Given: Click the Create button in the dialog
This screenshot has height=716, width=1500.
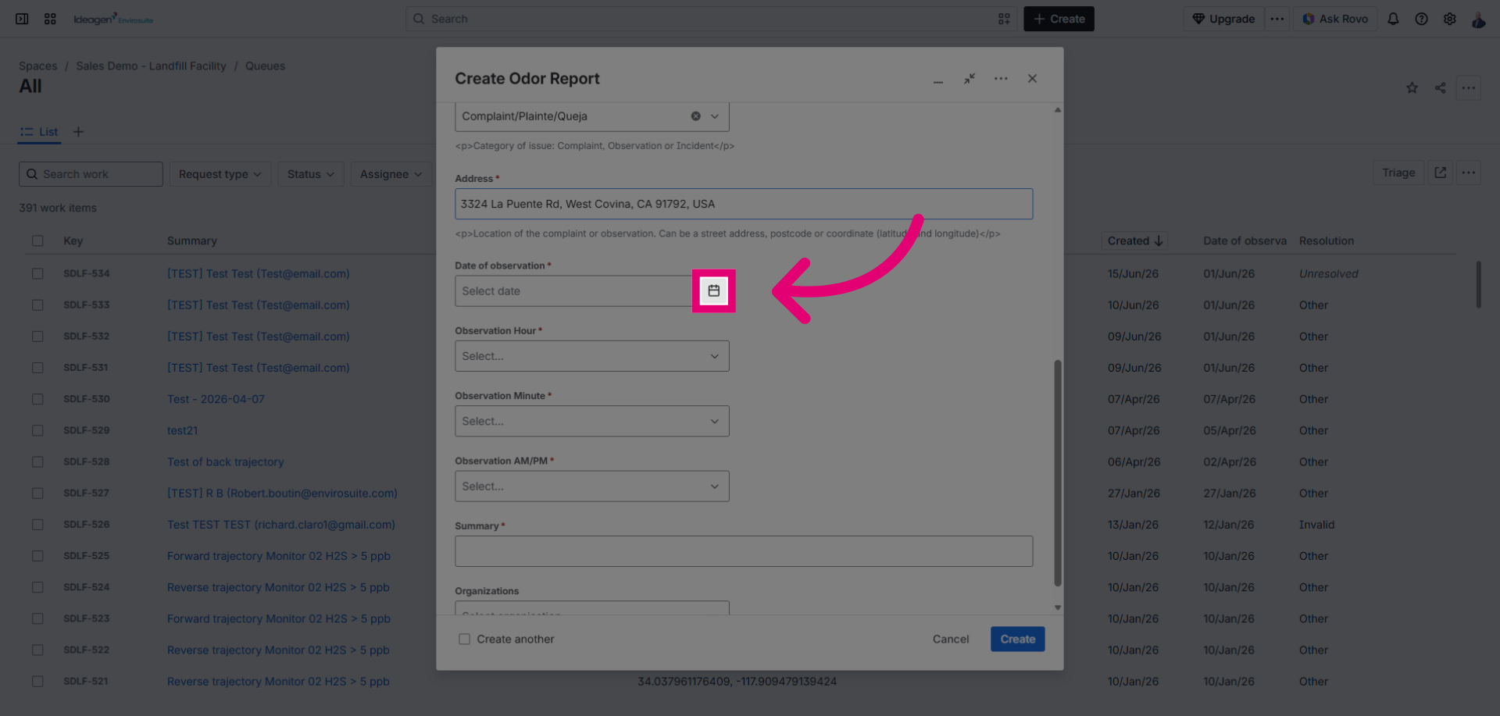Looking at the screenshot, I should click(x=1017, y=639).
